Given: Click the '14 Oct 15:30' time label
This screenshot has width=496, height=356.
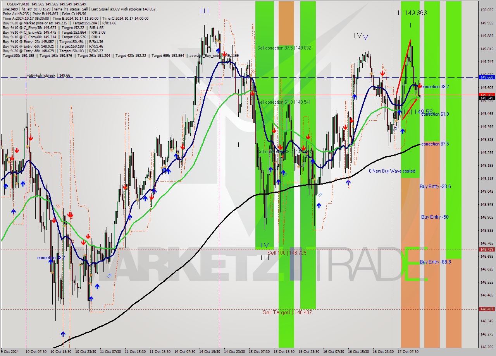Looking at the screenshot, I should pos(209,352).
